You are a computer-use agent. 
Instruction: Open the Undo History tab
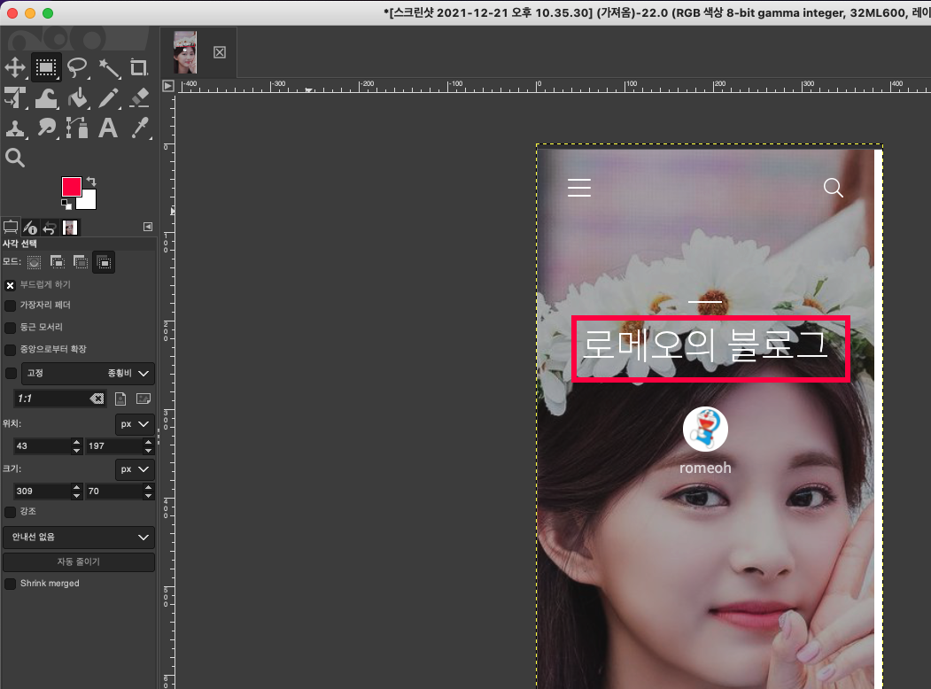(50, 228)
